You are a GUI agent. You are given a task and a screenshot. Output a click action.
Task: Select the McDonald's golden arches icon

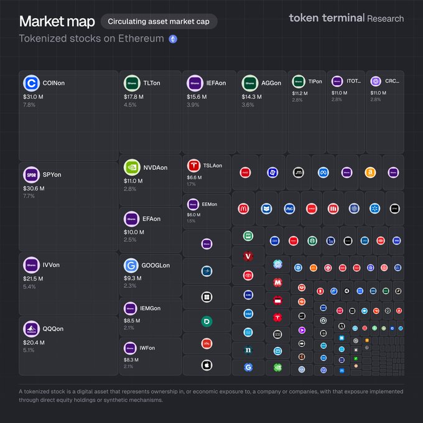[x=243, y=208]
